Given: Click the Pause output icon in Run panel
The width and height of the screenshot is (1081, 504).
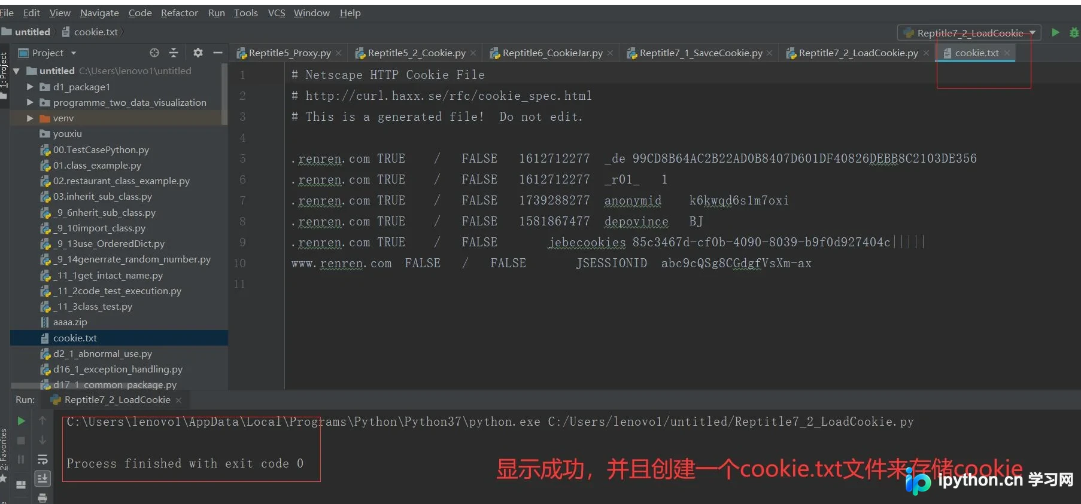Looking at the screenshot, I should click(x=21, y=459).
